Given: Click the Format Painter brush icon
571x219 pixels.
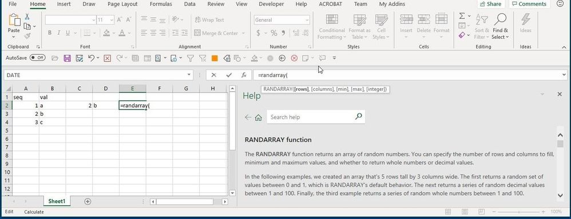Looking at the screenshot, I should click(27, 35).
